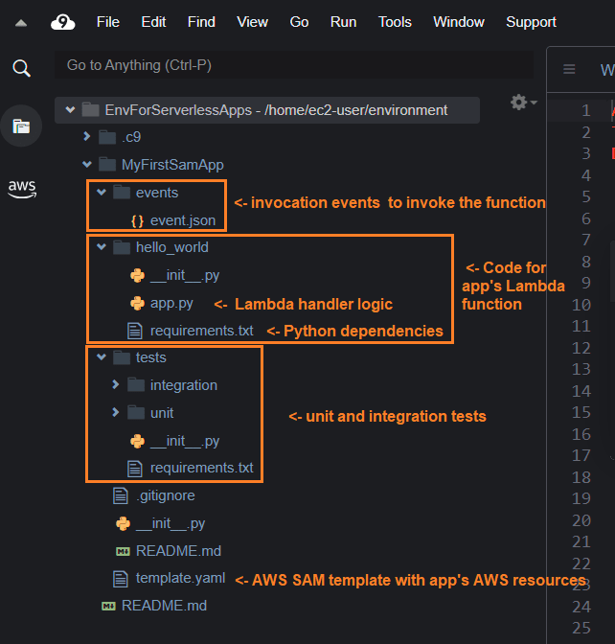
Task: Open event.json file
Action: (x=183, y=220)
